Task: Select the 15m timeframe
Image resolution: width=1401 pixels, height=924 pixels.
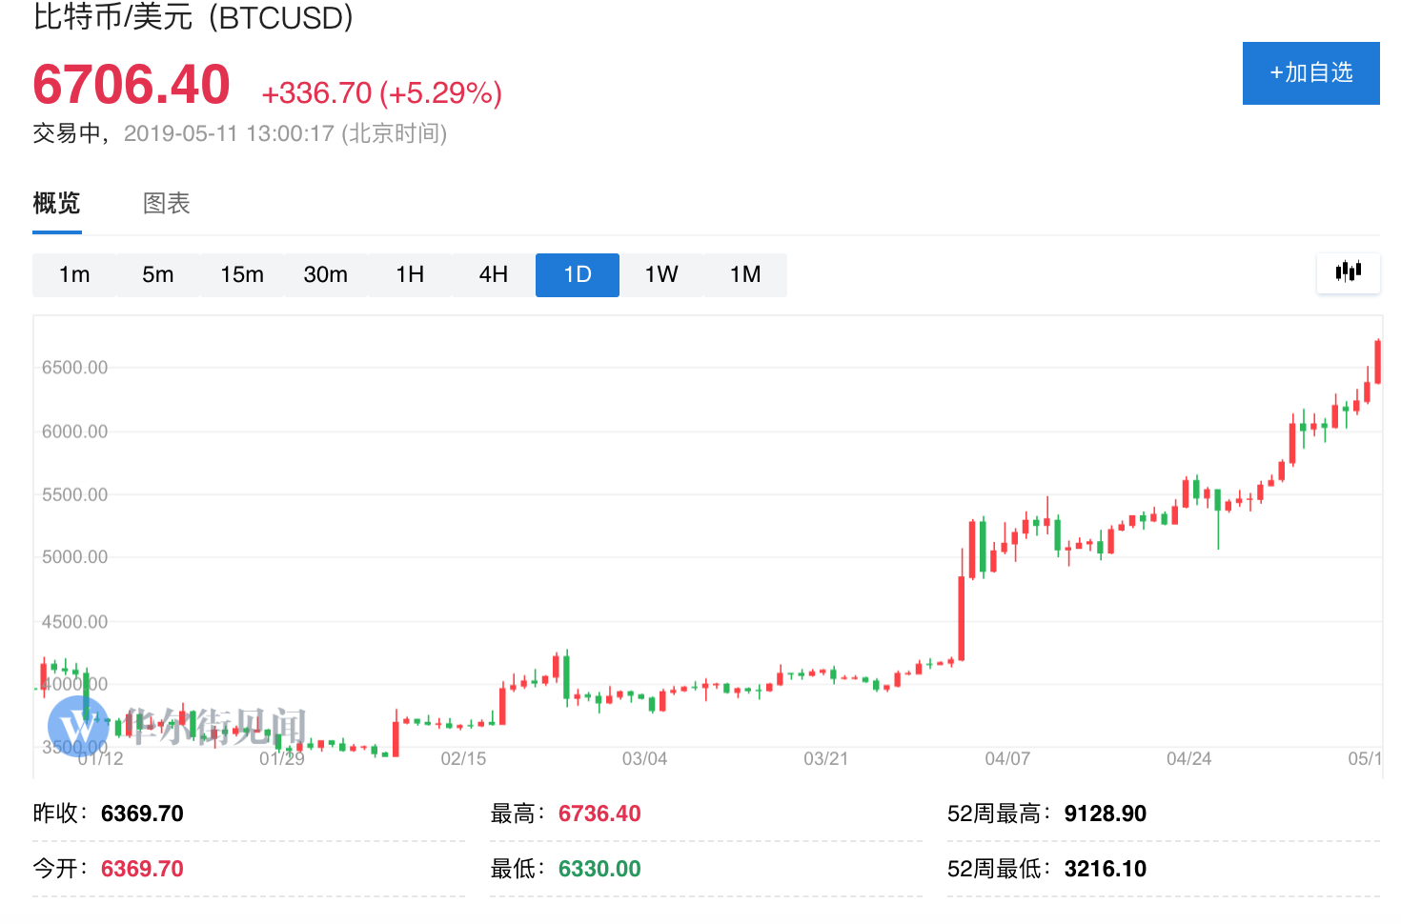Action: [242, 274]
